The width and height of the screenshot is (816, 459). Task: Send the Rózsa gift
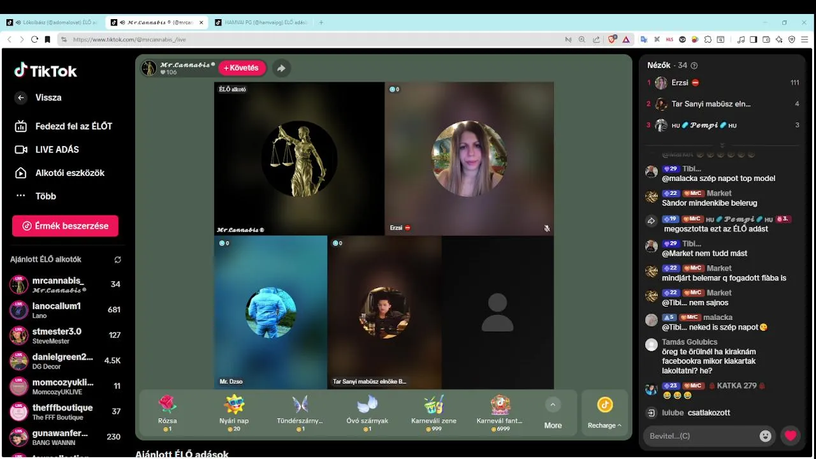pos(168,412)
